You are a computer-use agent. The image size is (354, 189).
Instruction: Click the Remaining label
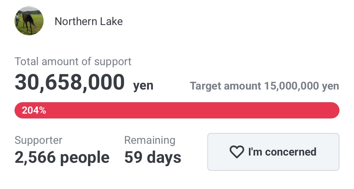click(150, 140)
